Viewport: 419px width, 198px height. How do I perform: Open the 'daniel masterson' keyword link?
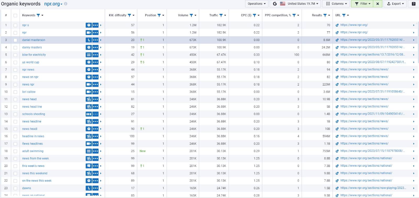(34, 40)
